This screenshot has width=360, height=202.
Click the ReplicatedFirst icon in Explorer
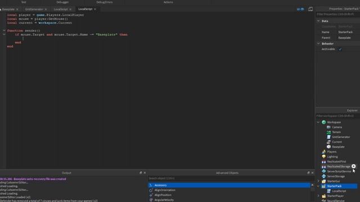324,162
